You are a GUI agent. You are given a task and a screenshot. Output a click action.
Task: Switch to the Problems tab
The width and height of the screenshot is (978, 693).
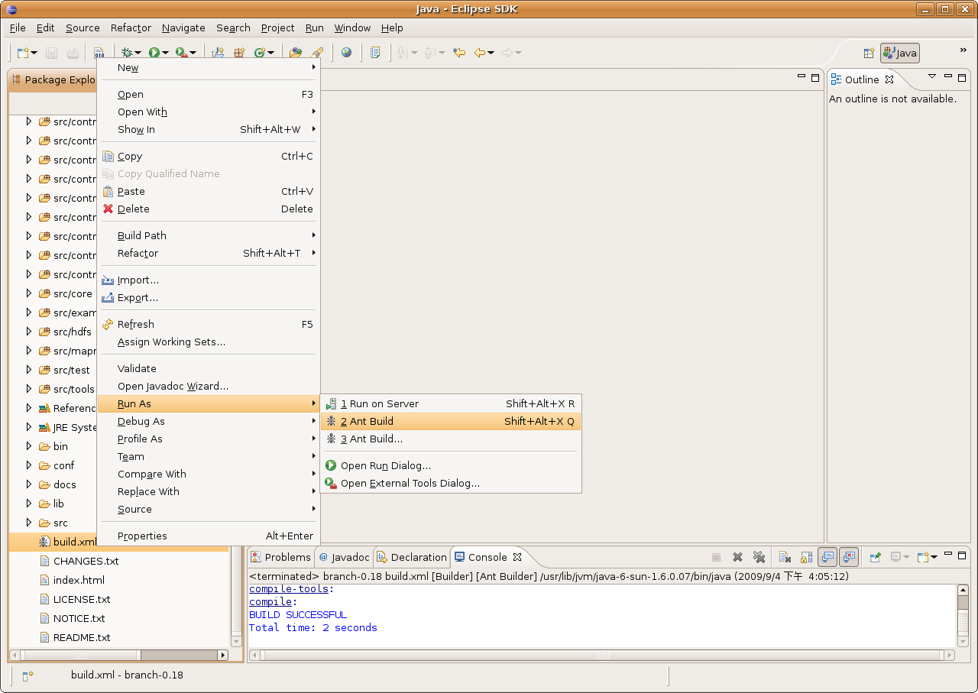pyautogui.click(x=281, y=557)
